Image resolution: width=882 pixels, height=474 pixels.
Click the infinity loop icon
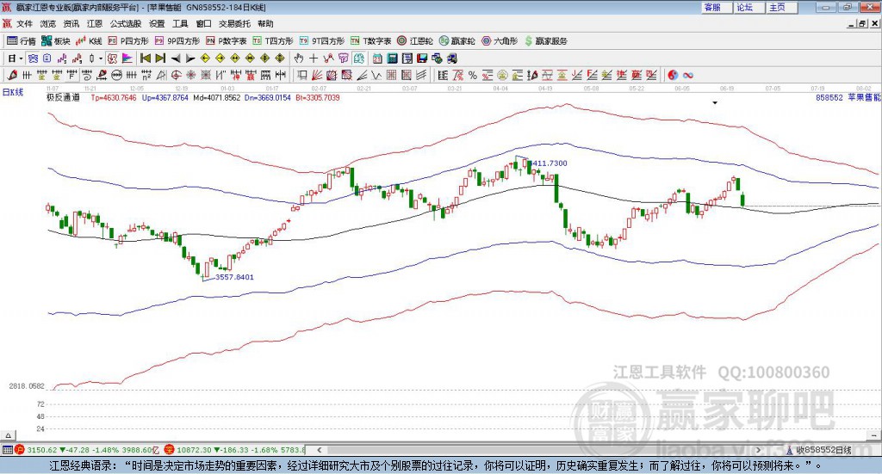click(688, 75)
